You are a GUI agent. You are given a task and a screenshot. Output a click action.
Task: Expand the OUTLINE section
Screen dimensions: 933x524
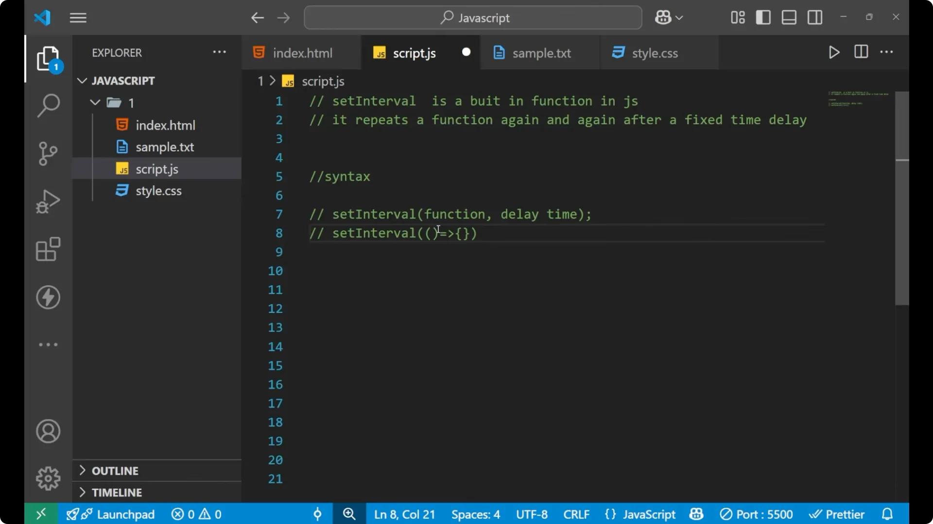115,470
